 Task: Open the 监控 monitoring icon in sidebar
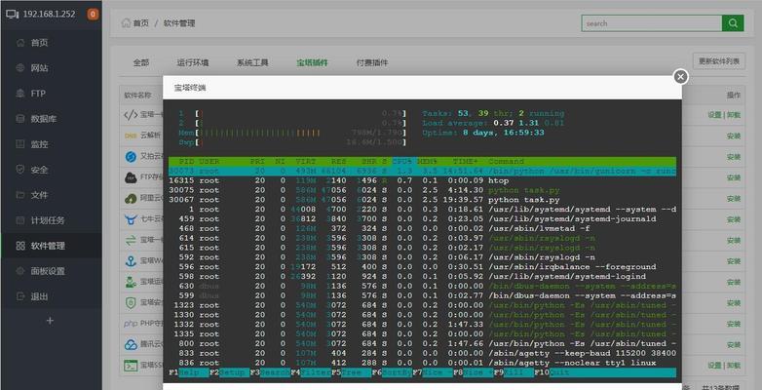click(20, 144)
